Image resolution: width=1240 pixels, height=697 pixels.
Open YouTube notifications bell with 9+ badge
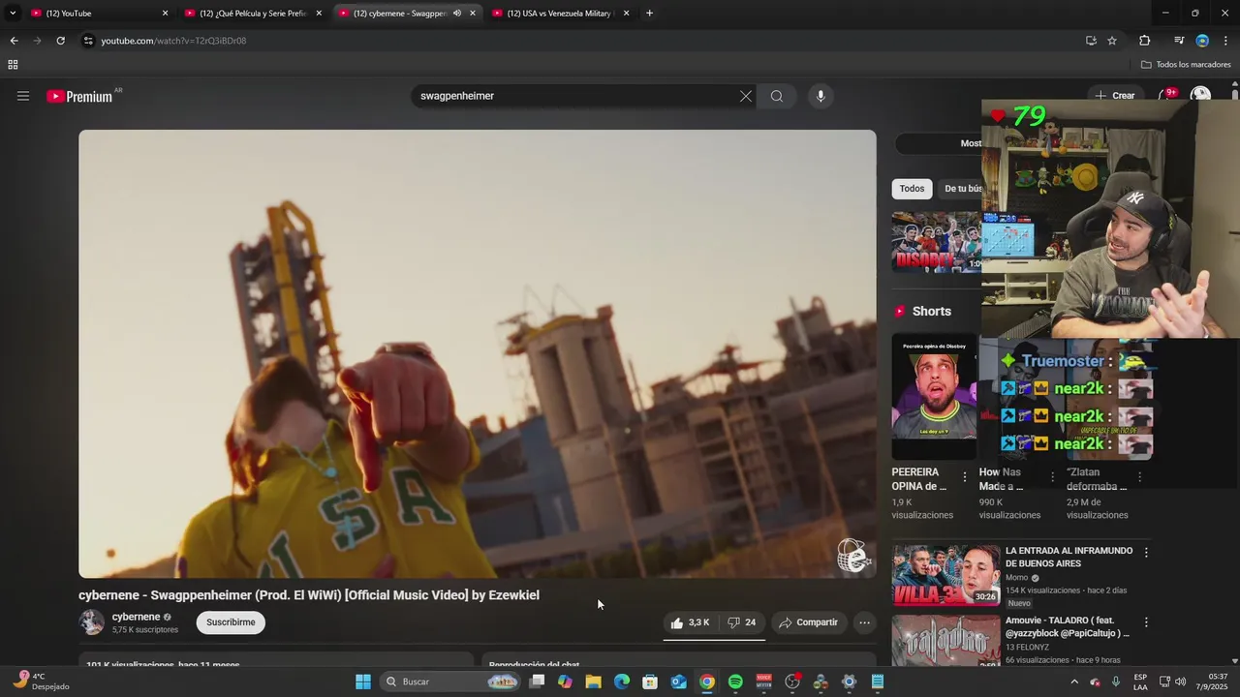pyautogui.click(x=1168, y=96)
